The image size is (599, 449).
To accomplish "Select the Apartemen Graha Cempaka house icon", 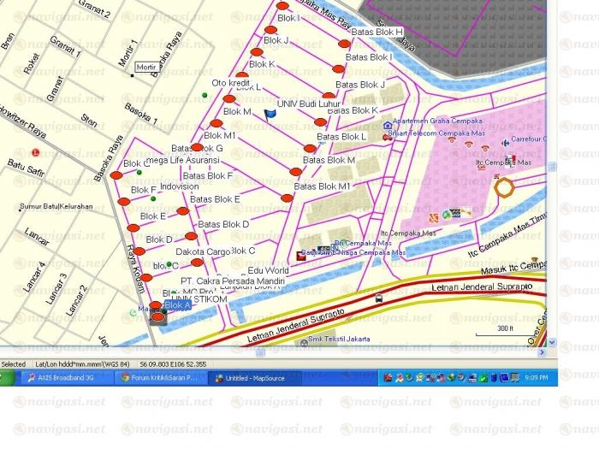I will tap(388, 124).
